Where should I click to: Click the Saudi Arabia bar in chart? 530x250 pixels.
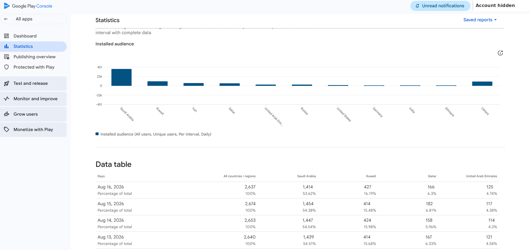point(121,77)
